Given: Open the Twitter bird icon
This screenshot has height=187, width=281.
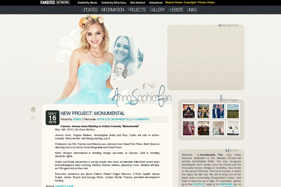Looking at the screenshot, I should tap(151, 86).
